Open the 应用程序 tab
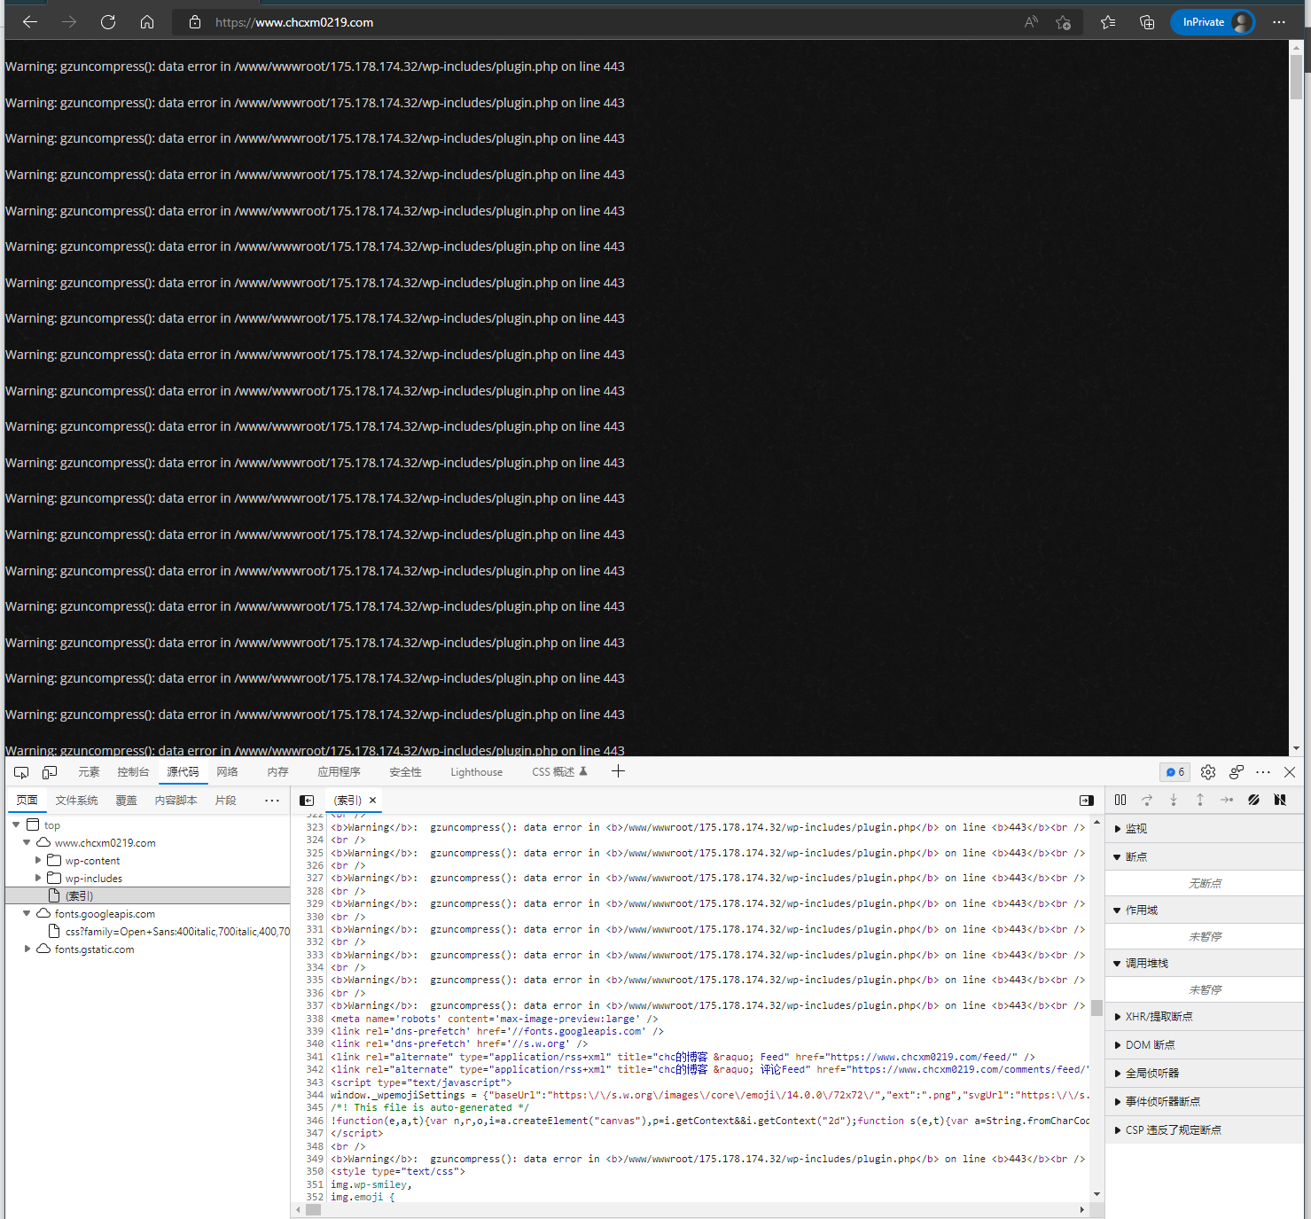 [x=339, y=772]
